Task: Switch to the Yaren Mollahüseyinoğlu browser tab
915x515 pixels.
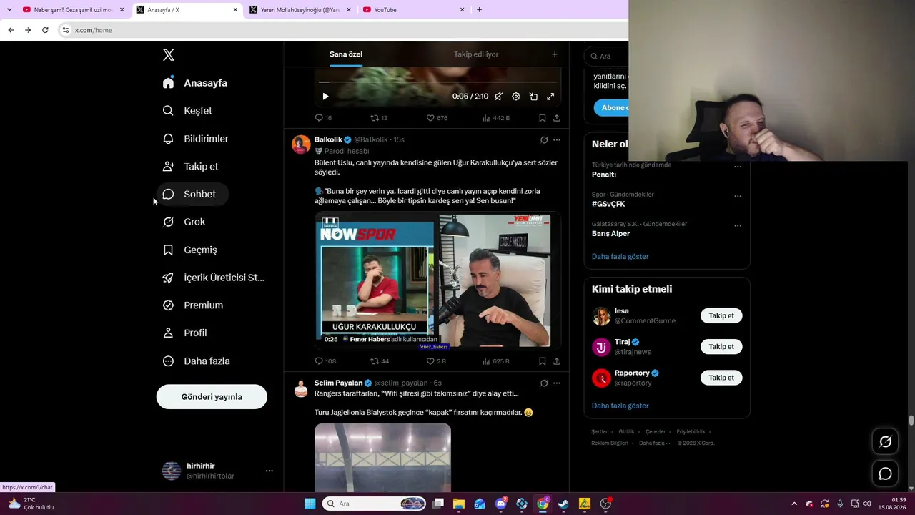Action: pyautogui.click(x=300, y=10)
